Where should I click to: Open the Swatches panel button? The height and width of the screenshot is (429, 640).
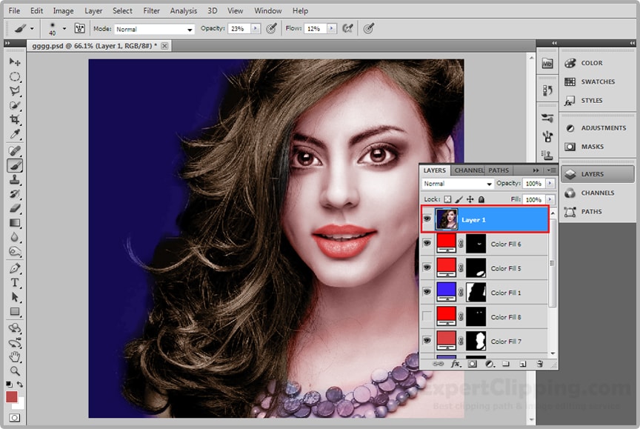pyautogui.click(x=597, y=82)
